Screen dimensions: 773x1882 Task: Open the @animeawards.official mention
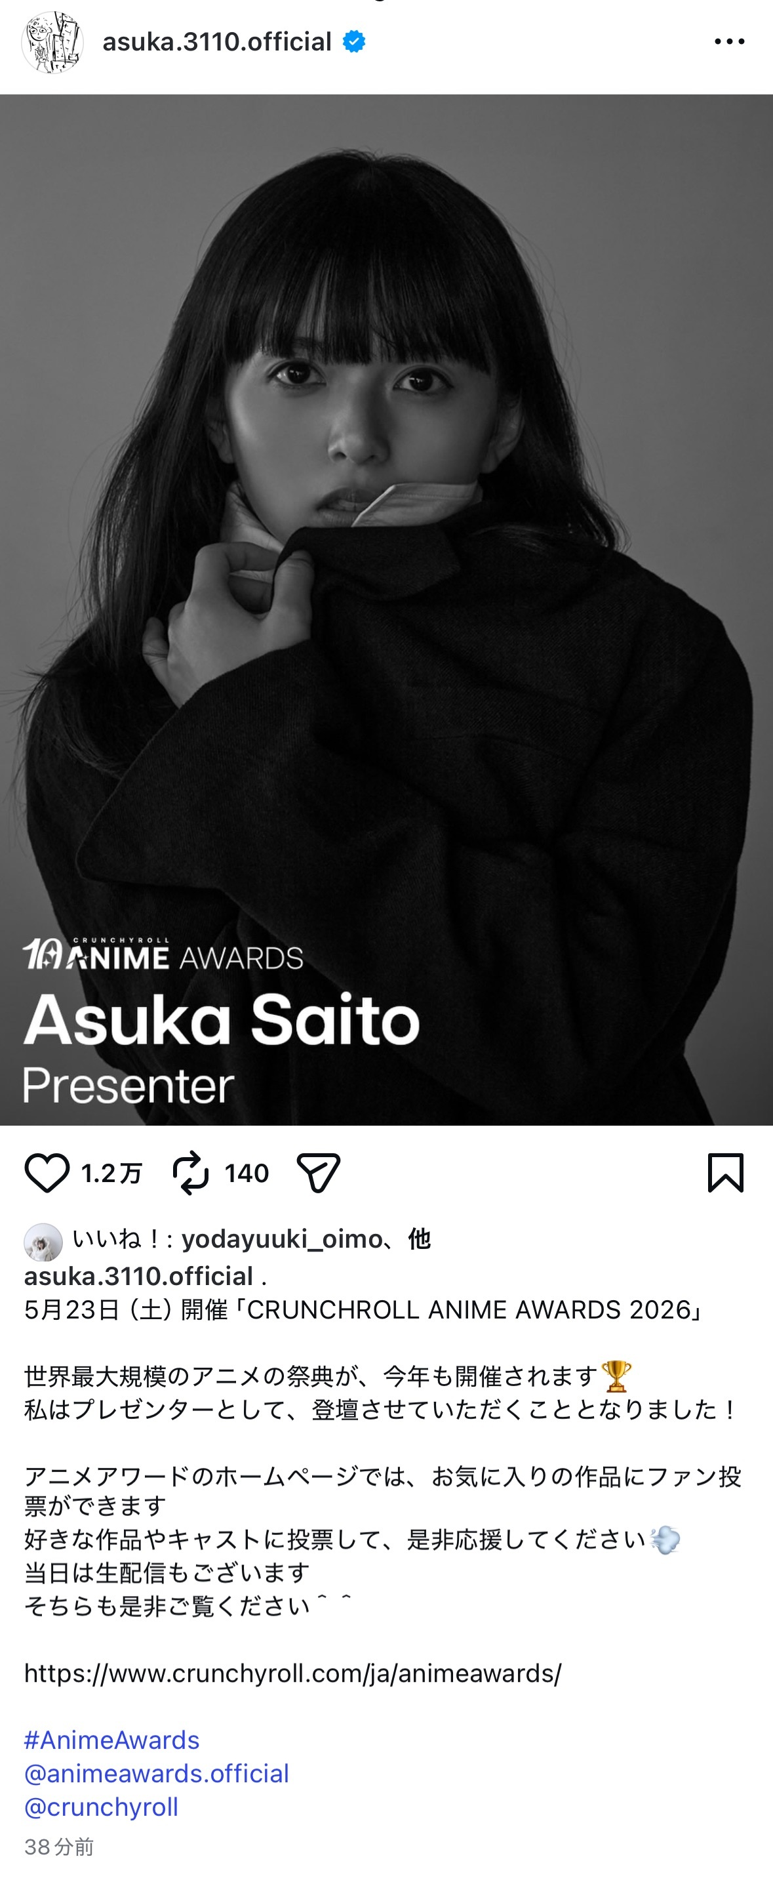[156, 1773]
